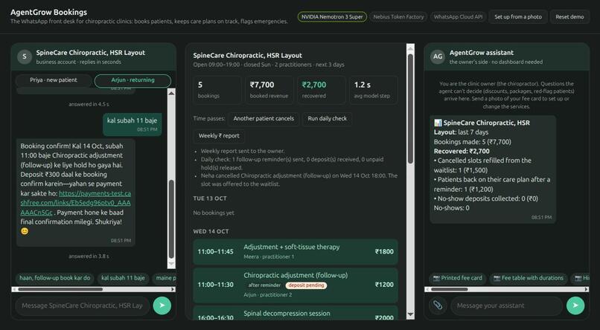Click Reset demo button
Screen dimensions: 600x330
click(569, 17)
